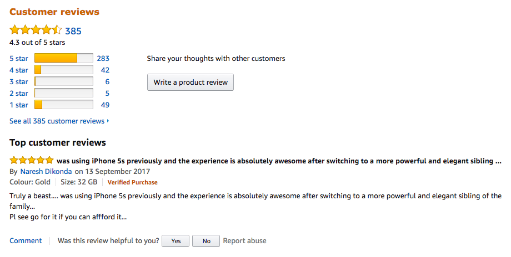Filter by 2 star reviews link
Viewport: 511px width, 257px height.
[19, 93]
